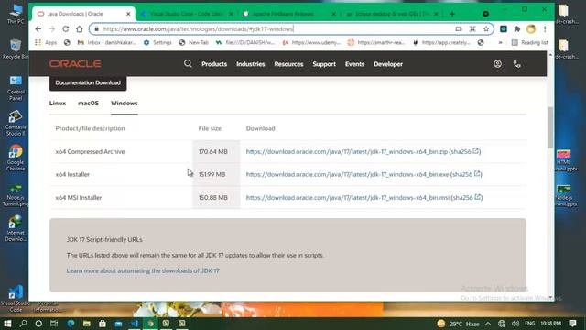
Task: Download the jdk-17 windows x64 zip link
Action: tap(346, 151)
